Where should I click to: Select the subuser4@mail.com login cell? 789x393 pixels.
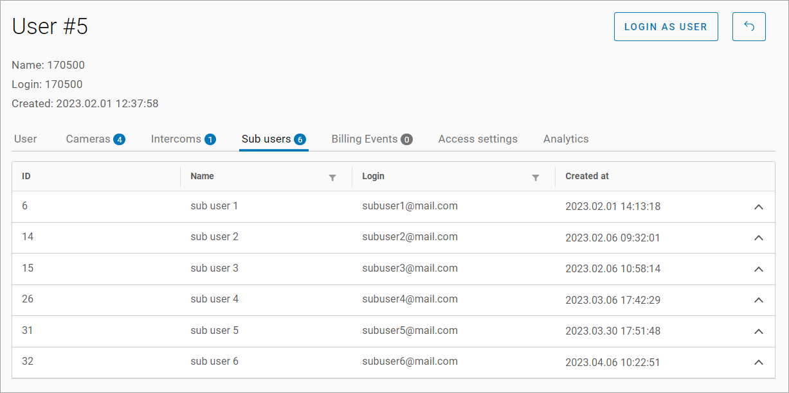click(410, 299)
